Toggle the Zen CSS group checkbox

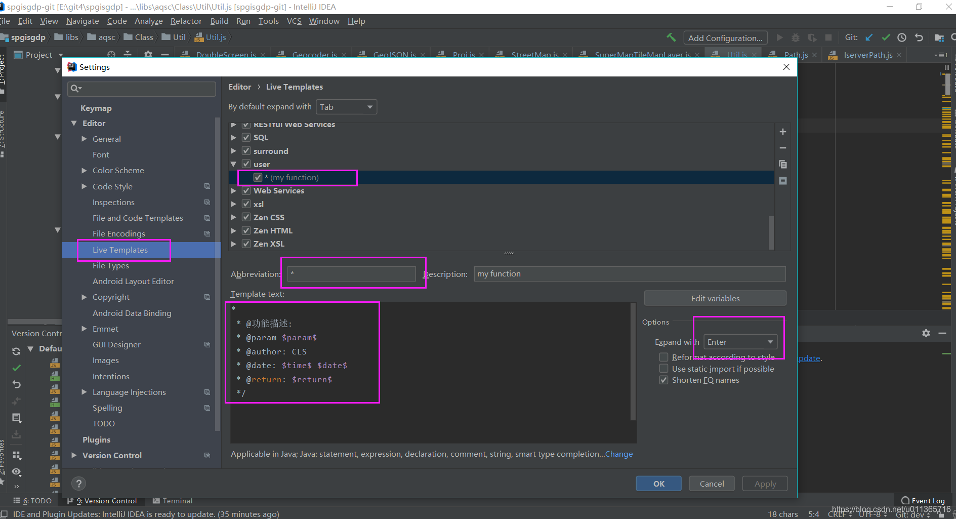coord(246,217)
